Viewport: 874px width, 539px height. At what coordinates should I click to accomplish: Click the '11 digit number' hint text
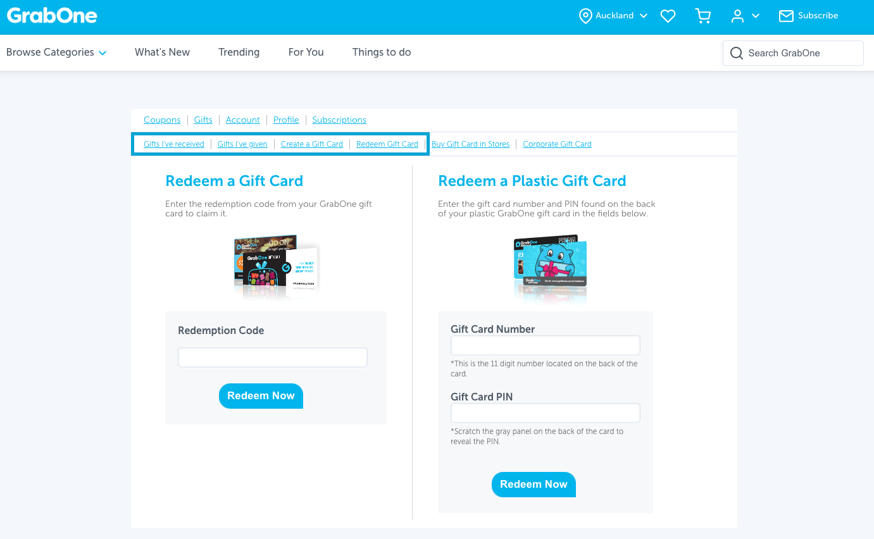(544, 369)
